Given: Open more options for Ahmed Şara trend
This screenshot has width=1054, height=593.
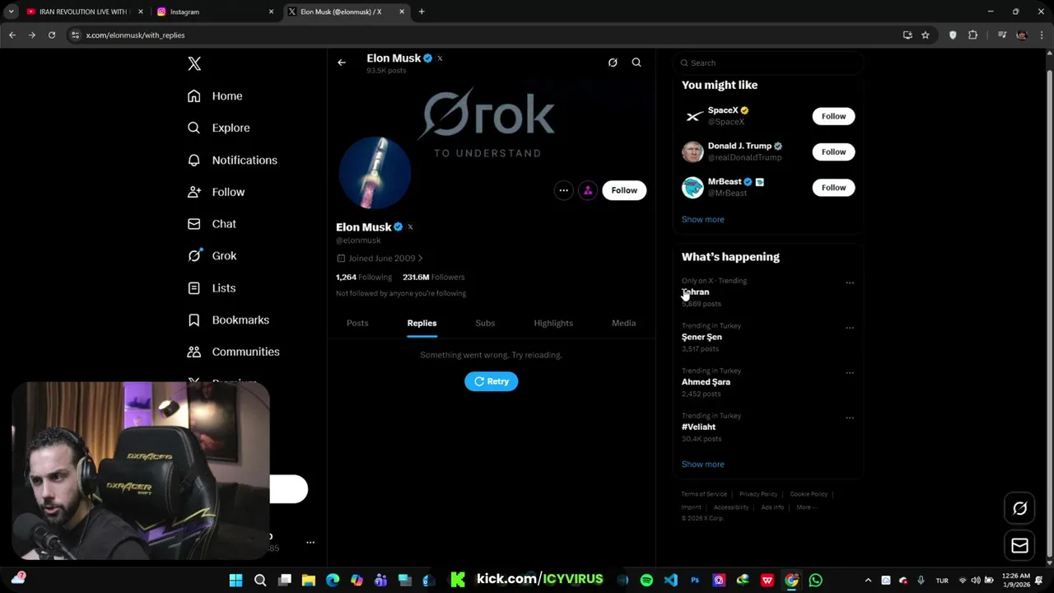Looking at the screenshot, I should click(x=850, y=373).
